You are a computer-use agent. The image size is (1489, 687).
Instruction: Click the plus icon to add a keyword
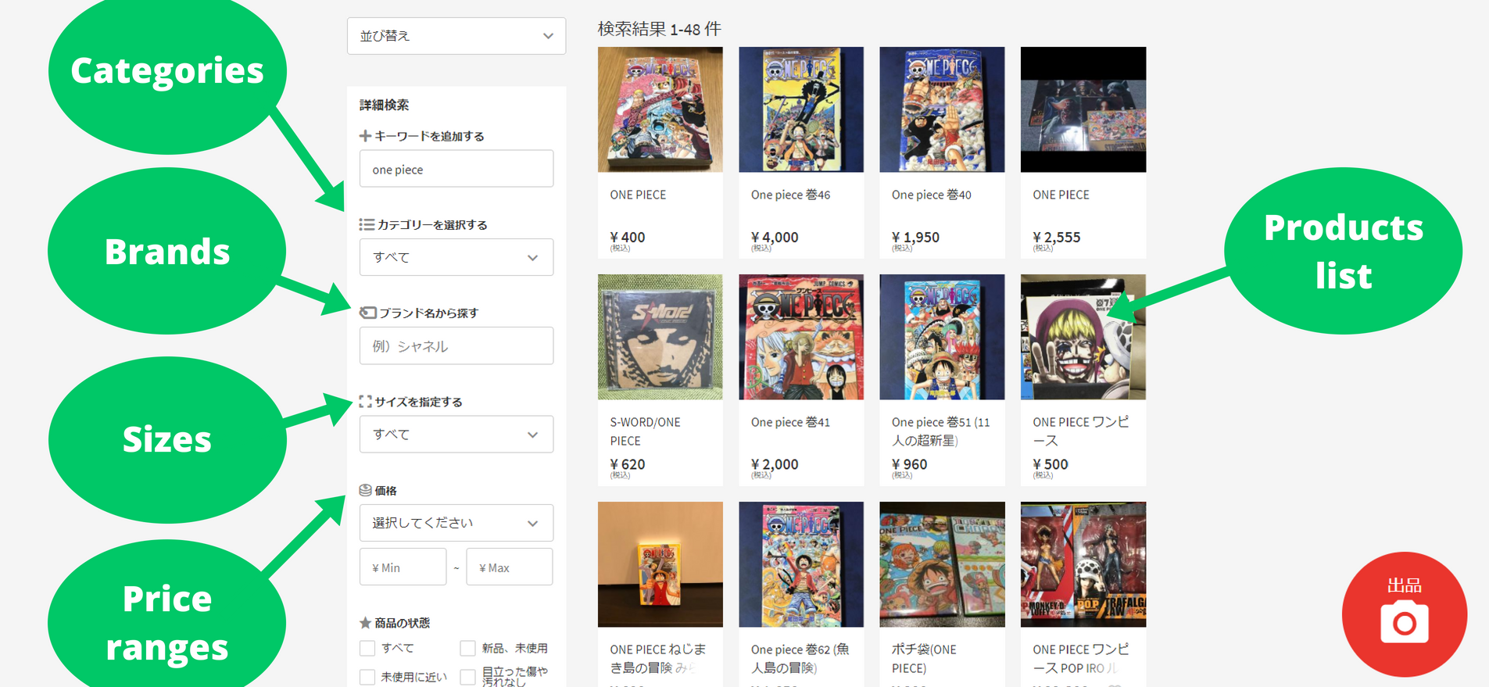point(365,136)
